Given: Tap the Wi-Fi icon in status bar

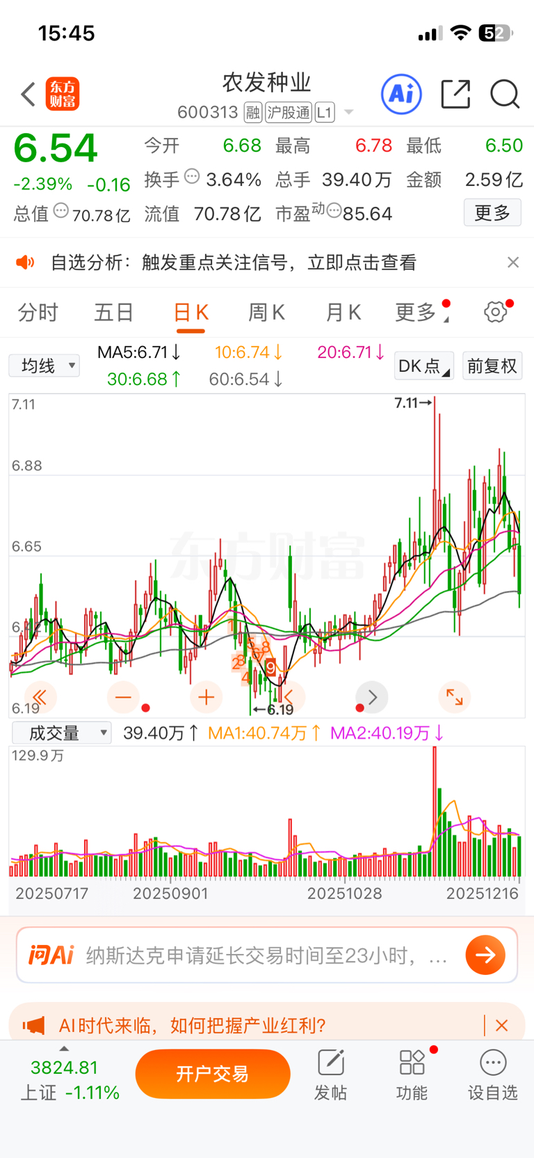Looking at the screenshot, I should click(460, 33).
